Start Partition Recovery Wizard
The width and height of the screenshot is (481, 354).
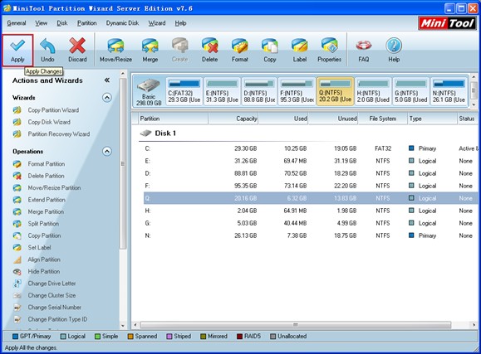coord(59,133)
